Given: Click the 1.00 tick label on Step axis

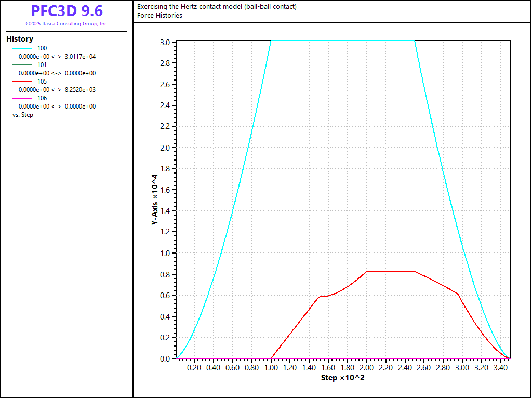Looking at the screenshot, I should pos(271,368).
